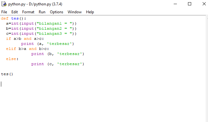This screenshot has width=208, height=122.
Task: Open the Options menu
Action: click(57, 12)
